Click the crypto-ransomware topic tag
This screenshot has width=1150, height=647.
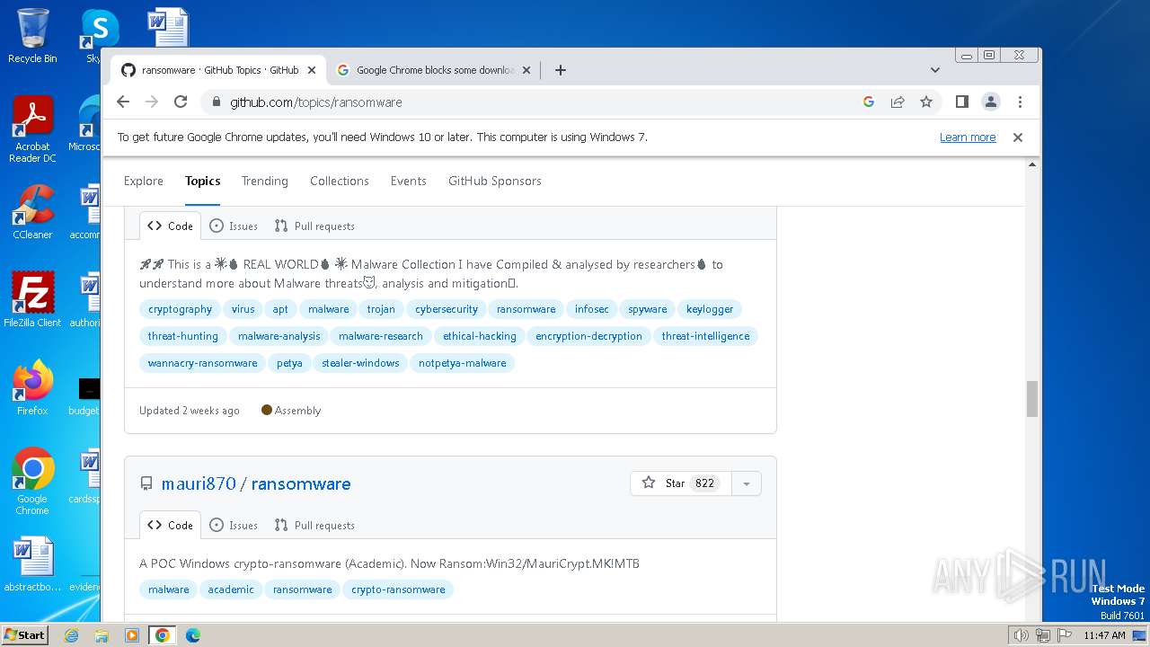tap(398, 589)
